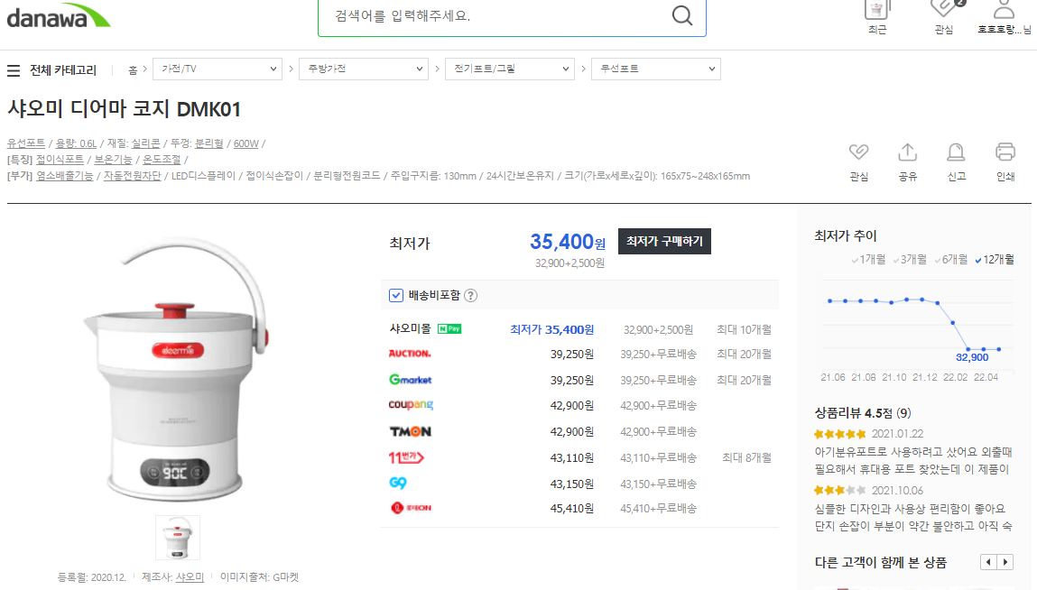Expand the 가전/TV category dropdown
Viewport: 1037px width, 590px height.
pyautogui.click(x=218, y=69)
